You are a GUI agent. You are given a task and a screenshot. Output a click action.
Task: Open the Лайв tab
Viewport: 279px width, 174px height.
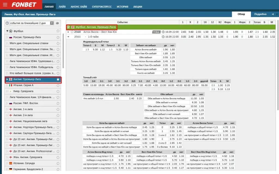(62, 7)
